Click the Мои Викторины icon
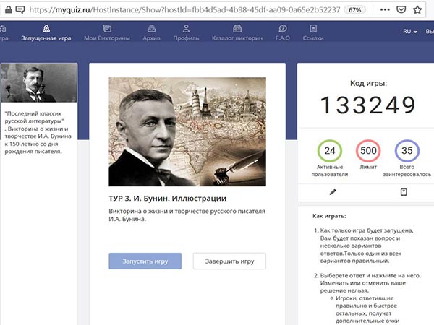This screenshot has height=325, width=434. click(x=107, y=28)
